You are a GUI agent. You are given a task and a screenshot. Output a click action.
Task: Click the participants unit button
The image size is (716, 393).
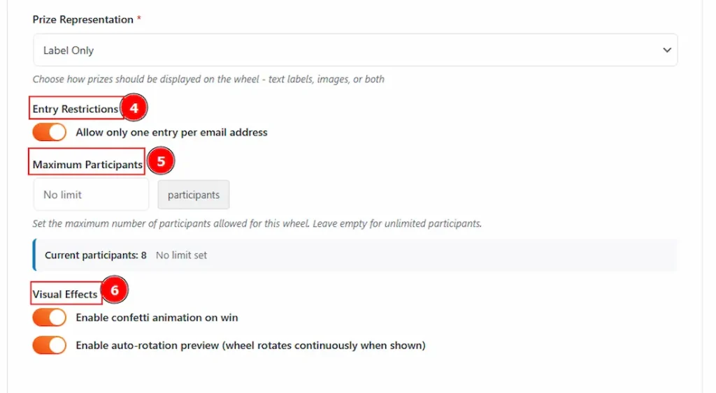click(x=194, y=195)
